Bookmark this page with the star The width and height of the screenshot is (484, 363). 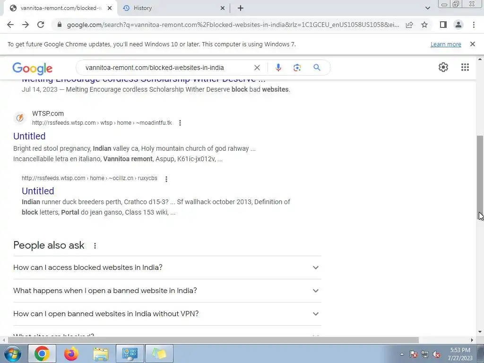coord(424,25)
